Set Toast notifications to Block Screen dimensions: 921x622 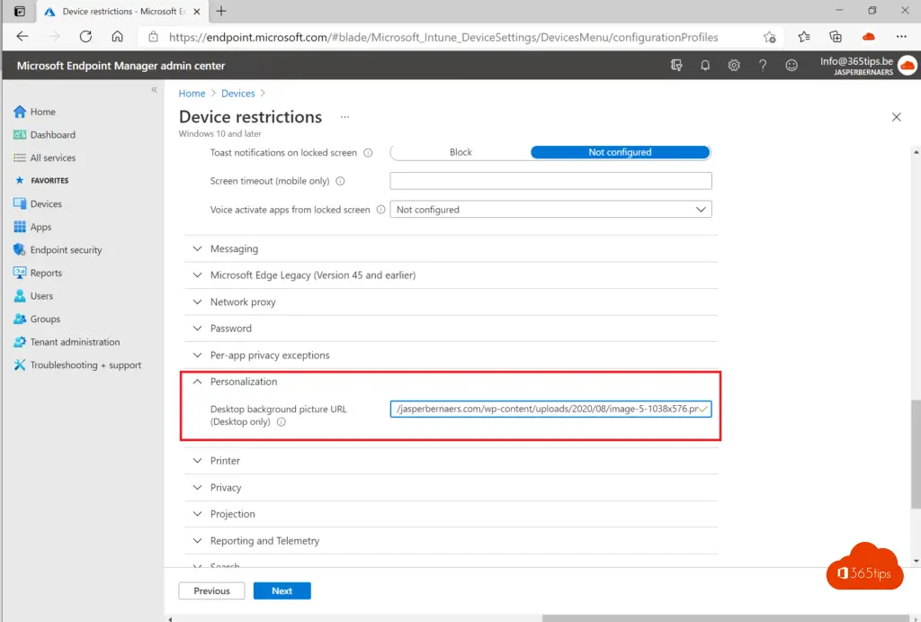460,152
